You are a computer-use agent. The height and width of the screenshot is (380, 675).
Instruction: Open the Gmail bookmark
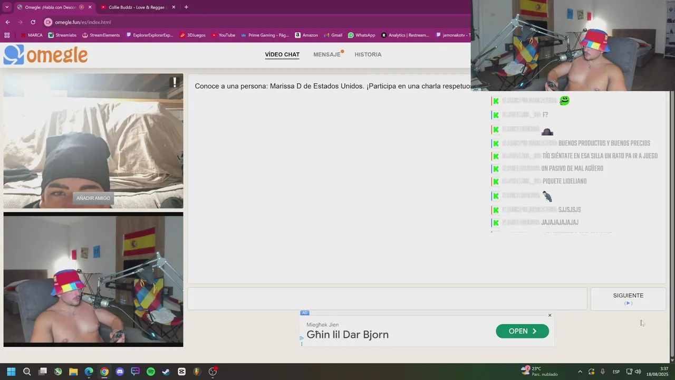[333, 35]
